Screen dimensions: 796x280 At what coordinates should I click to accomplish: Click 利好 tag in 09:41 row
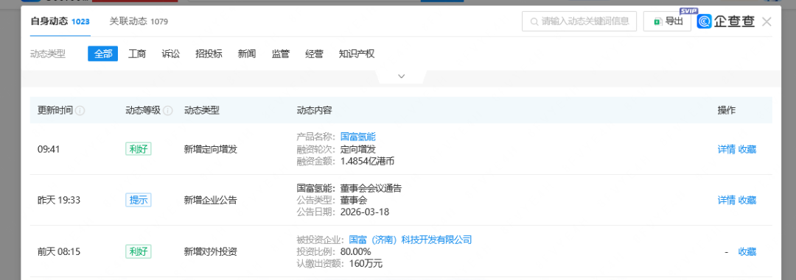(139, 149)
